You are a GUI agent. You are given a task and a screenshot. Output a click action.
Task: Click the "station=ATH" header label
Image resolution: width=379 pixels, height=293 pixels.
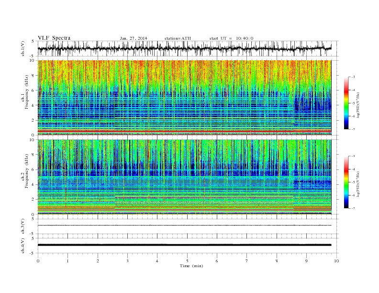coord(178,38)
